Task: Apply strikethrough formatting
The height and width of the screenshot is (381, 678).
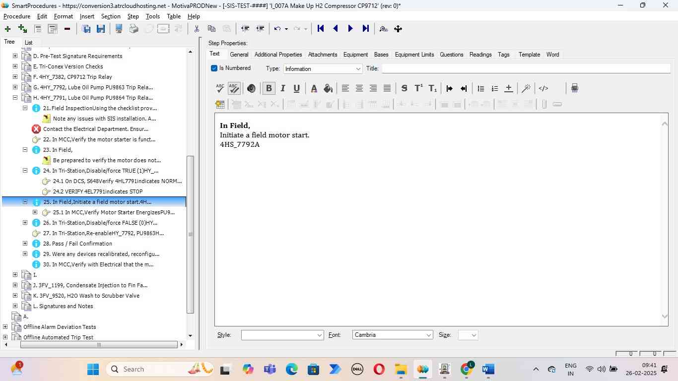Action: (405, 88)
